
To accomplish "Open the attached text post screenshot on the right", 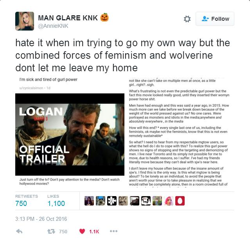I will [x=179, y=132].
